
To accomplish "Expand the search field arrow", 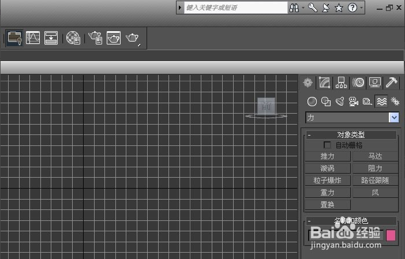I will [180, 7].
